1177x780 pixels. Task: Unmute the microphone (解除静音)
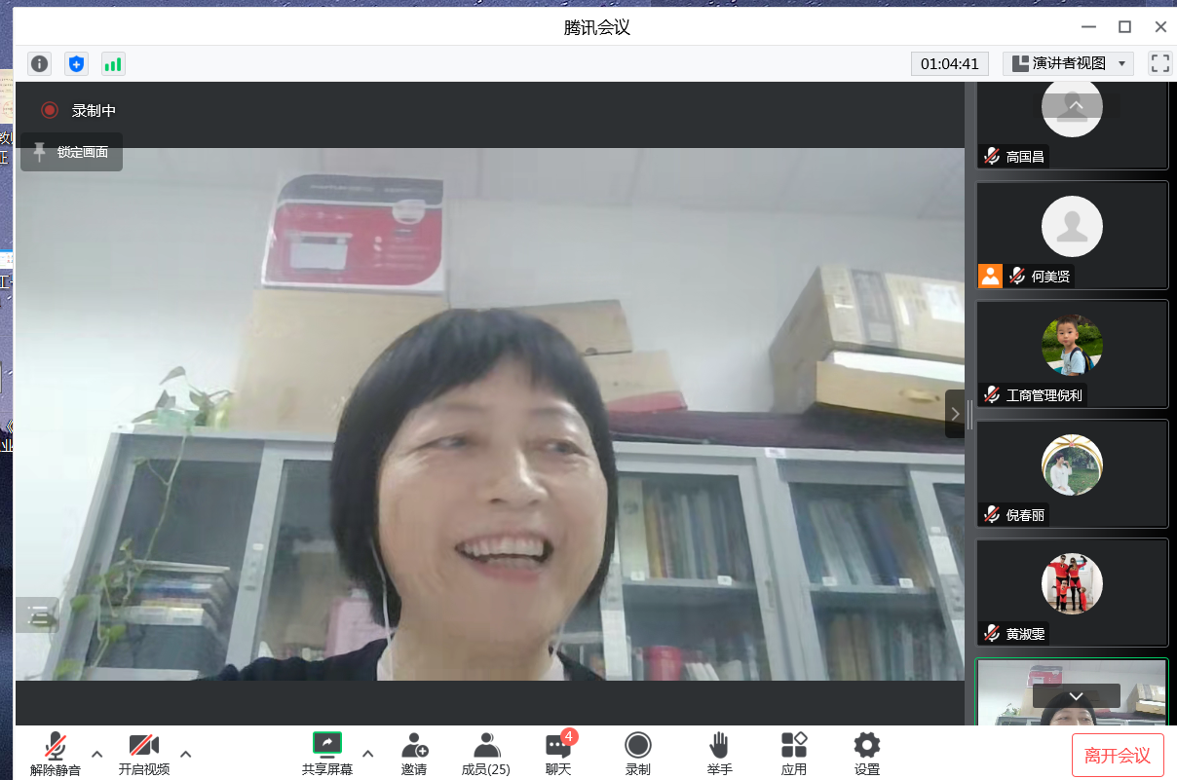56,754
